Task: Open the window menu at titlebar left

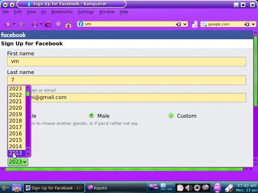Action: [x=5, y=5]
